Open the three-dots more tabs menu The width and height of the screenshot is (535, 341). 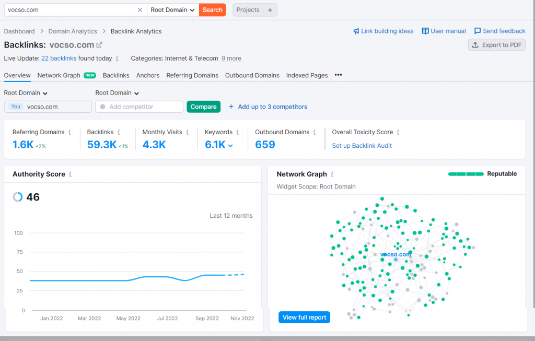(338, 75)
